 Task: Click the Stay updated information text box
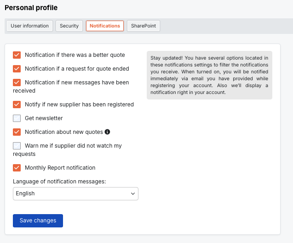tap(209, 75)
